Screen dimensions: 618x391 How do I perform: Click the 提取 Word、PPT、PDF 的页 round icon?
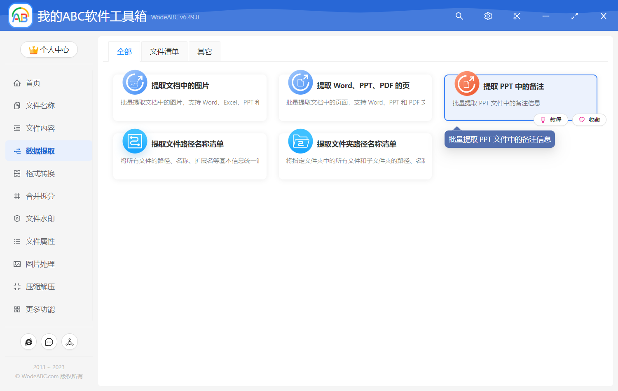tap(300, 82)
